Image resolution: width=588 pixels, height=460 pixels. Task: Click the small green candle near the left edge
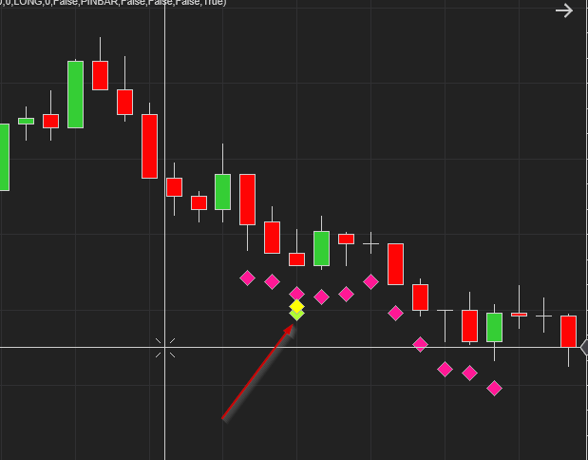26,121
